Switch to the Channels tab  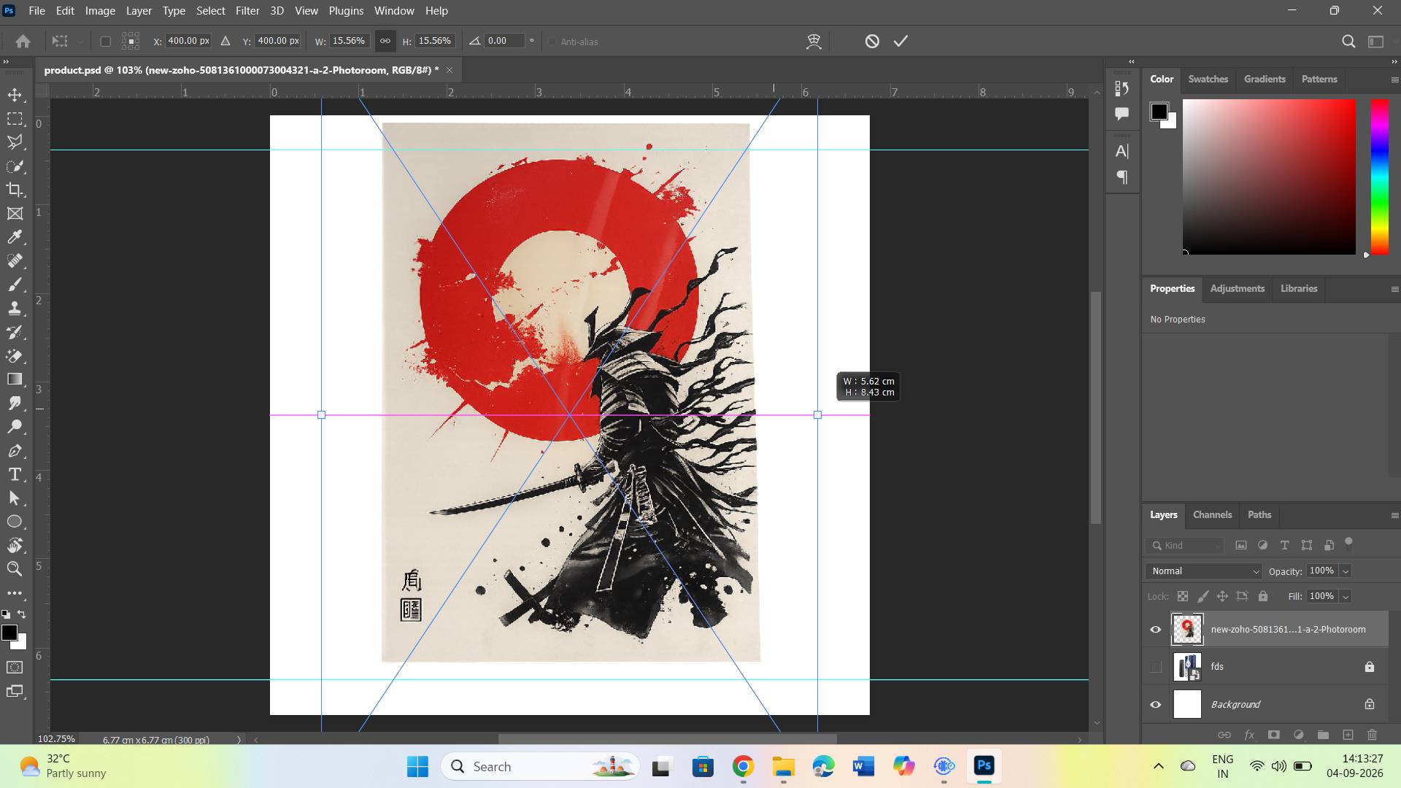coord(1212,515)
